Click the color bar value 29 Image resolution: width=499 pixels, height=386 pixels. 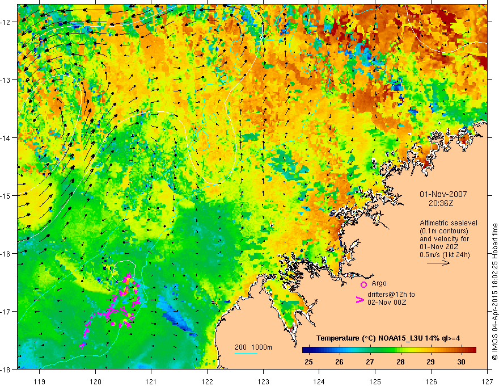pos(430,362)
